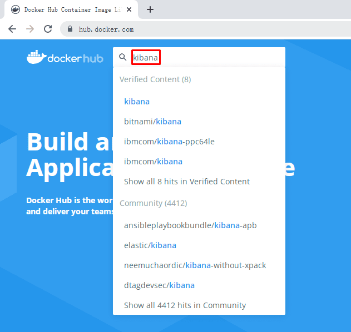Viewport: 351px width, 332px height.
Task: Click the browser back arrow
Action: [x=12, y=29]
